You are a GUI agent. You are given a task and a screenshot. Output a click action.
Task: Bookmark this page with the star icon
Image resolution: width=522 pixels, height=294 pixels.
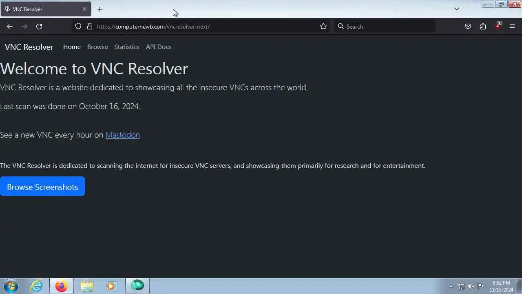[x=323, y=27]
